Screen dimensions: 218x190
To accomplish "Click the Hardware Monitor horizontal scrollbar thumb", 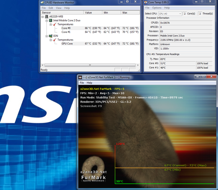I will (x=90, y=65).
